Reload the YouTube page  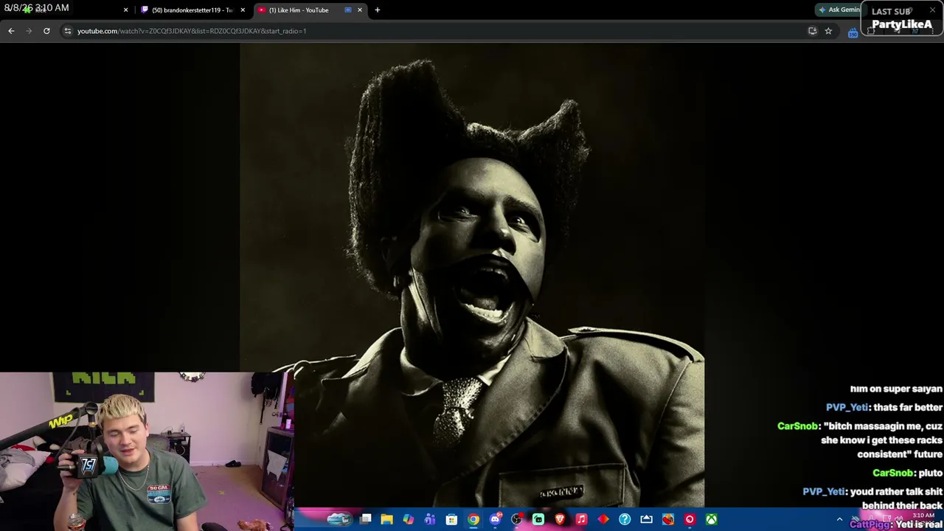tap(46, 31)
